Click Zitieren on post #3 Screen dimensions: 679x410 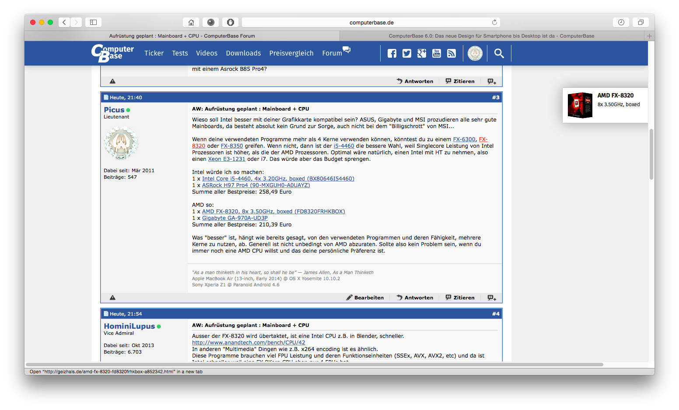click(460, 298)
